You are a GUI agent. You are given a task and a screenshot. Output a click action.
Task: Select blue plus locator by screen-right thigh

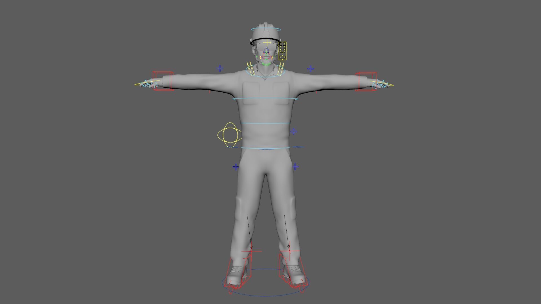[295, 167]
